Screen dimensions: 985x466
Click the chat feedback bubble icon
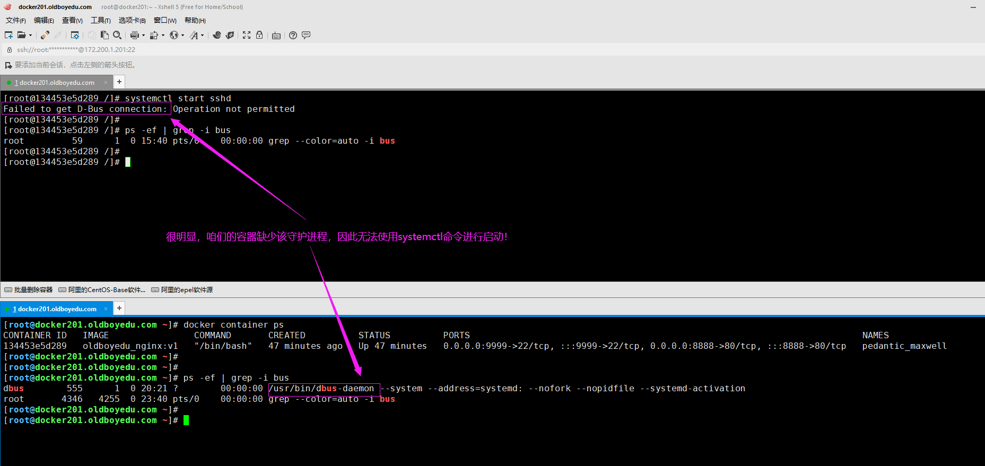point(306,35)
